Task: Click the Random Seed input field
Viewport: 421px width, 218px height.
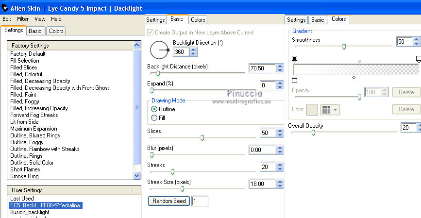Action: coord(200,201)
